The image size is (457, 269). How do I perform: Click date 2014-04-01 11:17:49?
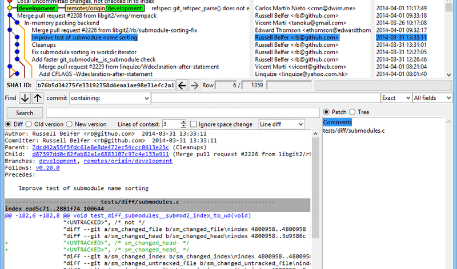click(x=402, y=9)
